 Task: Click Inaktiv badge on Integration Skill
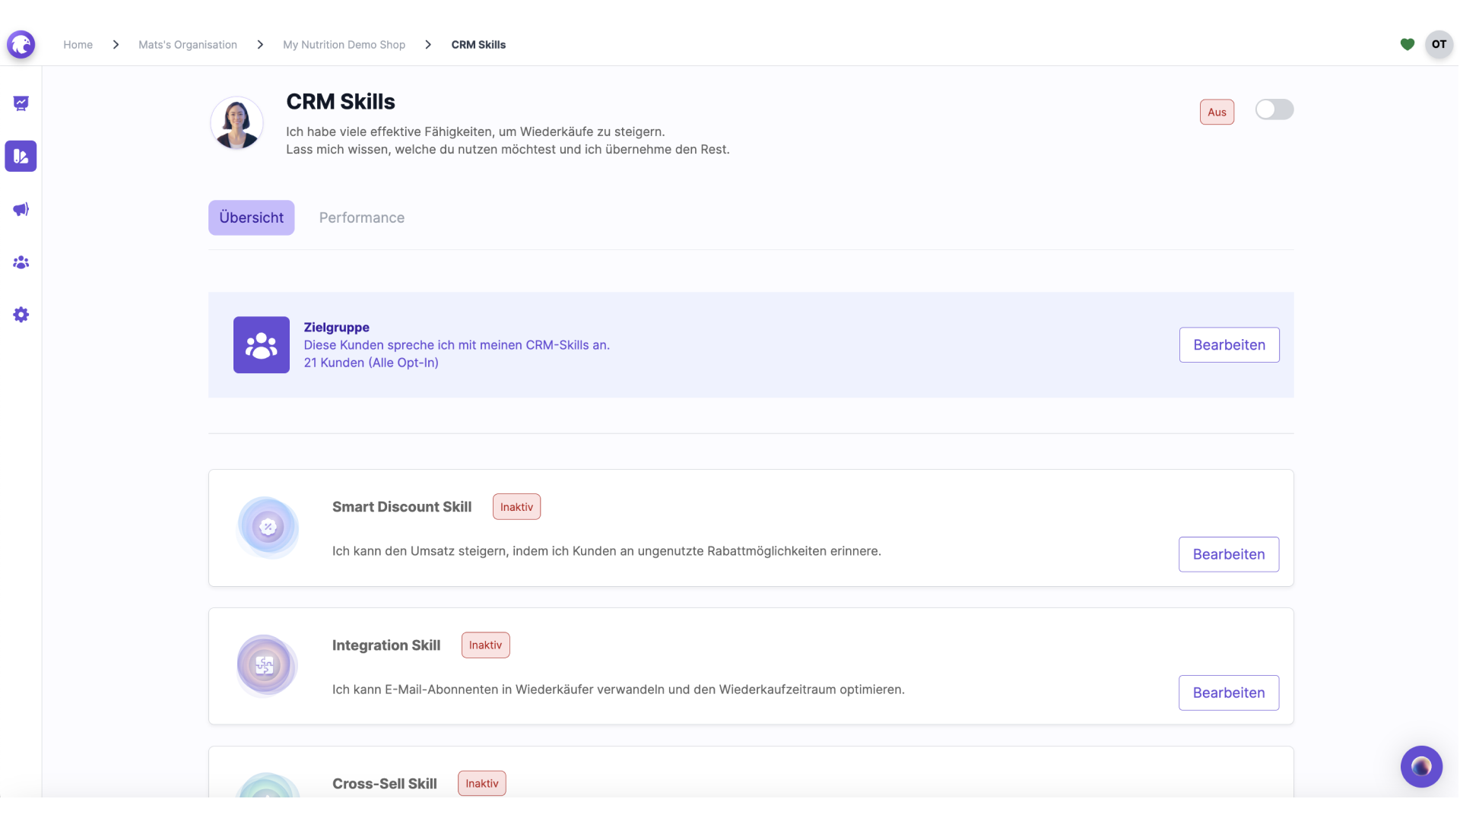coord(485,645)
